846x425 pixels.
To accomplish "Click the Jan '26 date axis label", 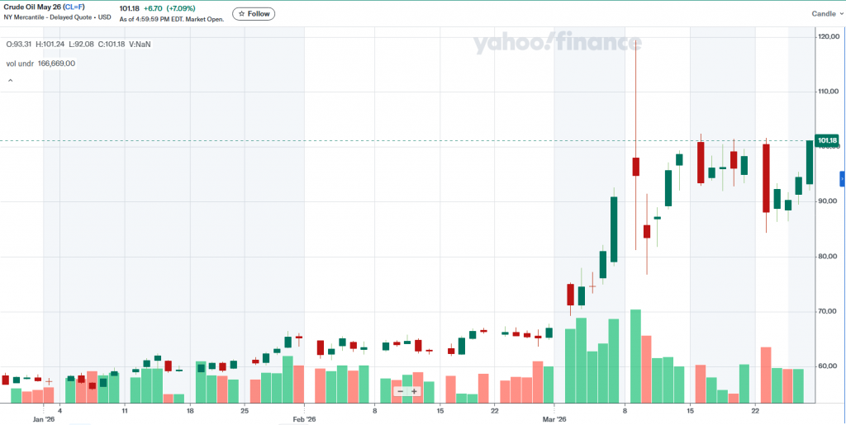I will [x=44, y=419].
